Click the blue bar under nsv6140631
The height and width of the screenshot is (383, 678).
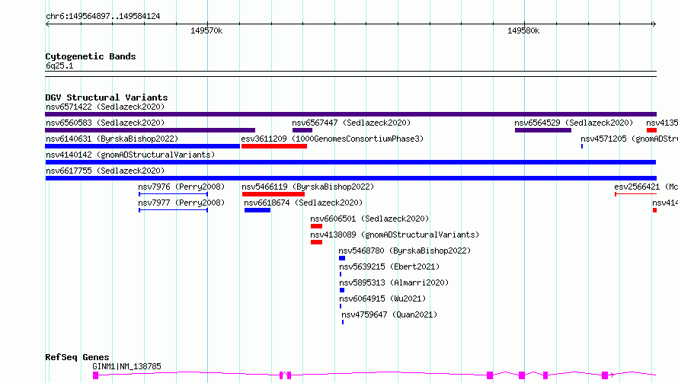[x=142, y=146]
